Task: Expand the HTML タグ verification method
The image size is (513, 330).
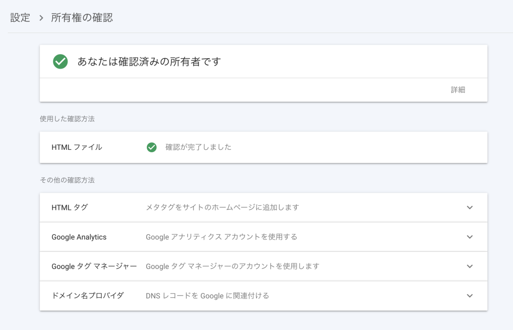Action: (x=250, y=207)
